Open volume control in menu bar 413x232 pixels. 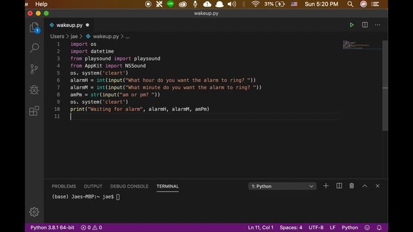(232, 5)
